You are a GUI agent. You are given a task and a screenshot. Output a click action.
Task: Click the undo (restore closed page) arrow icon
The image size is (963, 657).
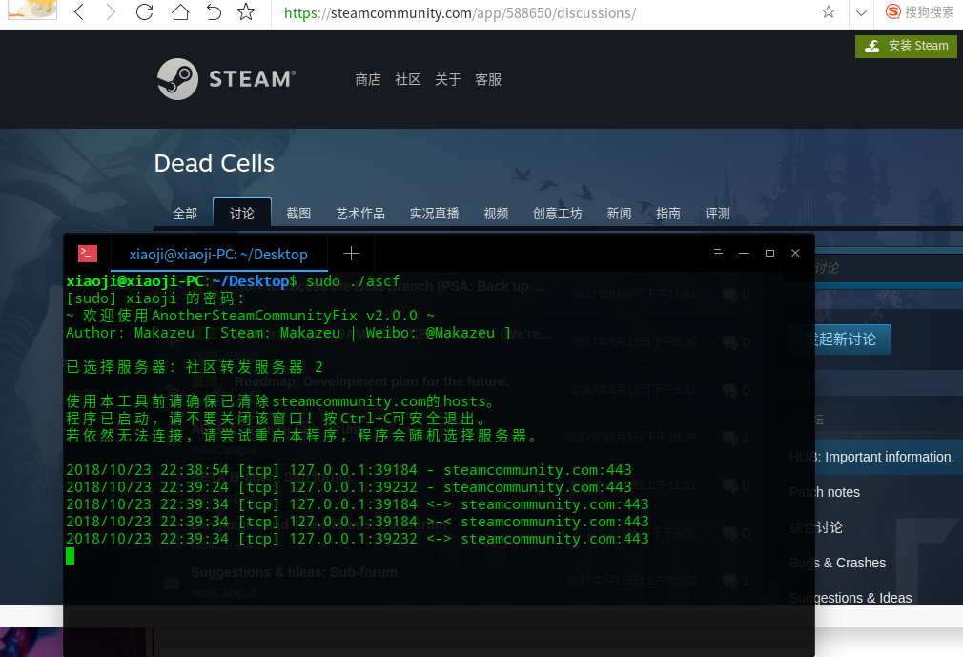pyautogui.click(x=214, y=11)
